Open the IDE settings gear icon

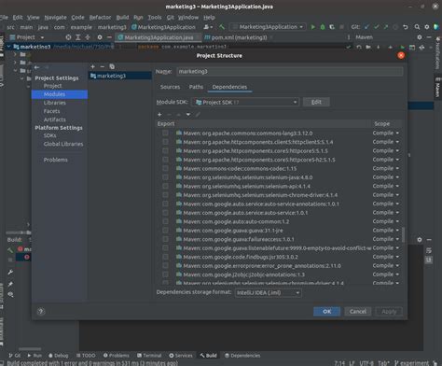coord(427,27)
